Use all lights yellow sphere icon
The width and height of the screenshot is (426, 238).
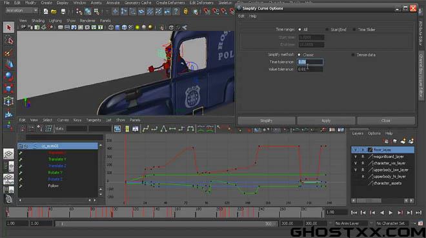click(137, 27)
